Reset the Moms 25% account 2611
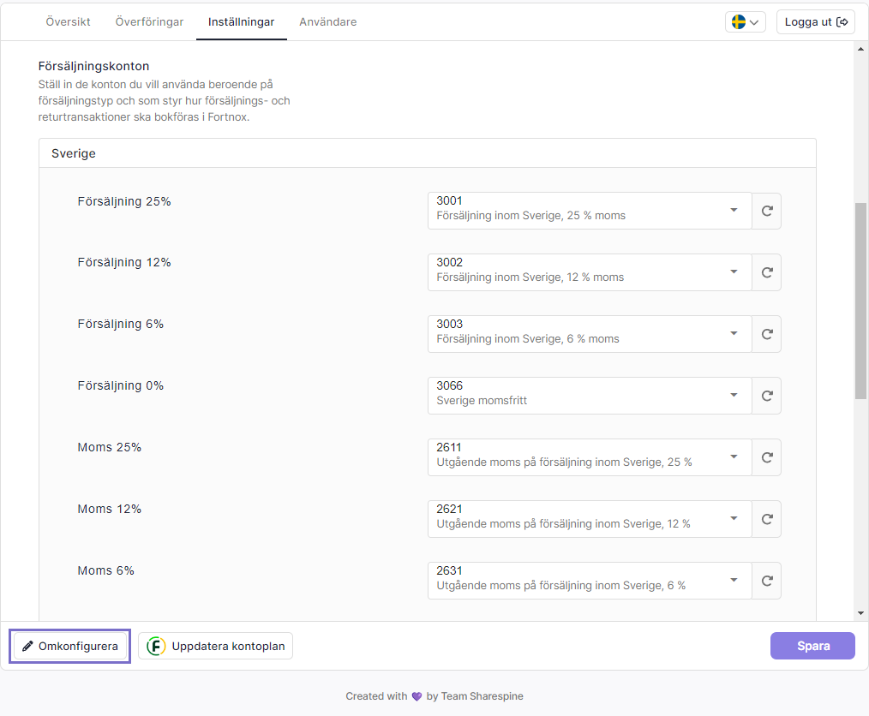The height and width of the screenshot is (716, 869). [767, 457]
